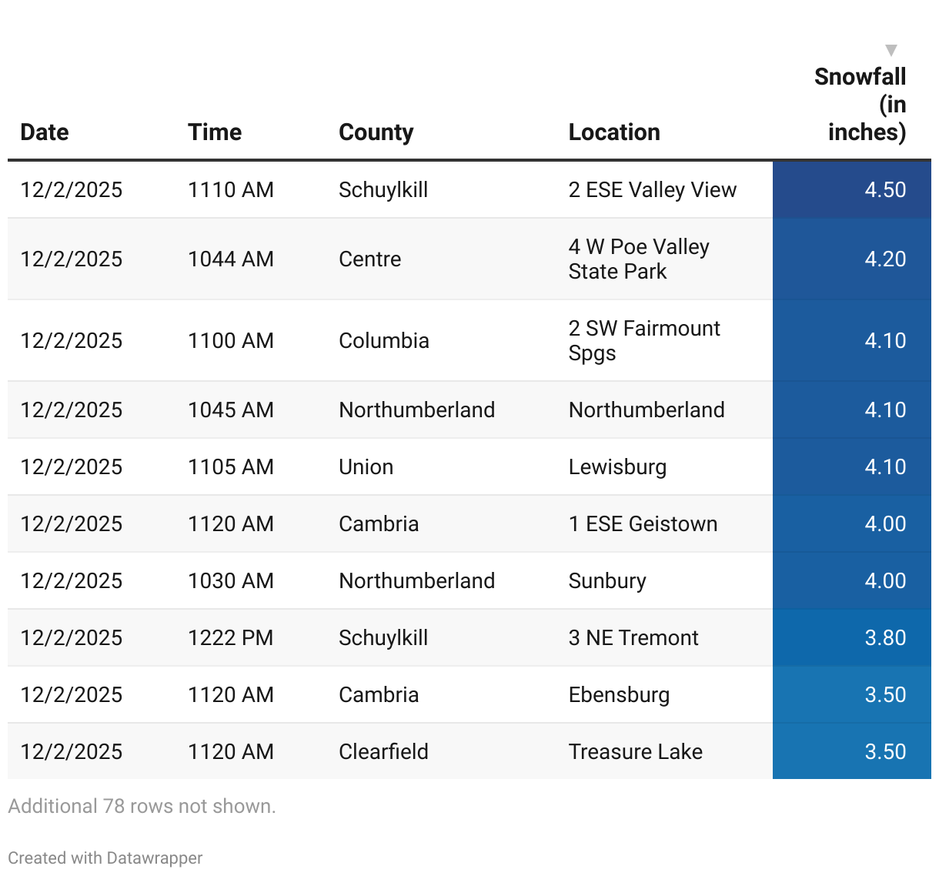Click the 4 W Poe Valley State Park cell
Image resolution: width=939 pixels, height=876 pixels.
coord(639,259)
